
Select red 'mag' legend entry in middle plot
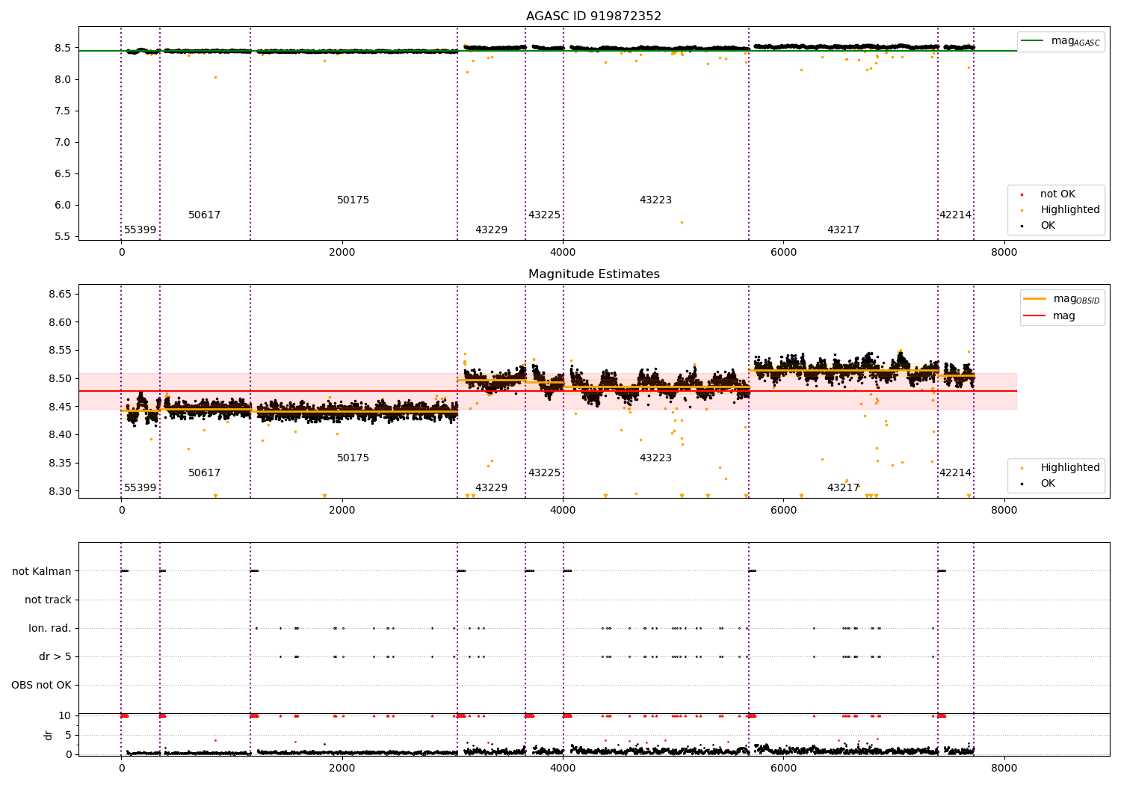click(1050, 315)
